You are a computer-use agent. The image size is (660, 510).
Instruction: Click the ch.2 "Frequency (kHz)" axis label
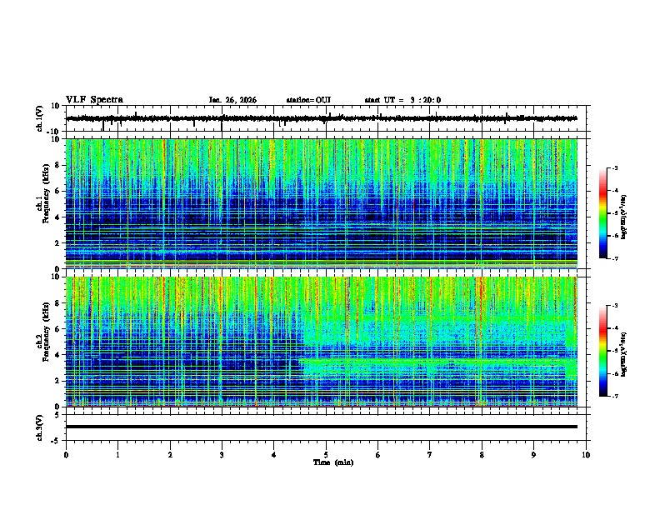(45, 332)
